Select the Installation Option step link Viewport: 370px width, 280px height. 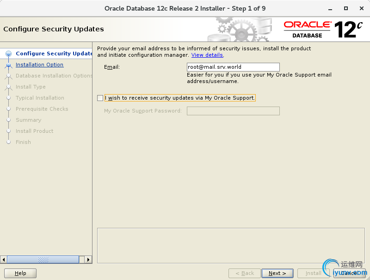(x=39, y=65)
